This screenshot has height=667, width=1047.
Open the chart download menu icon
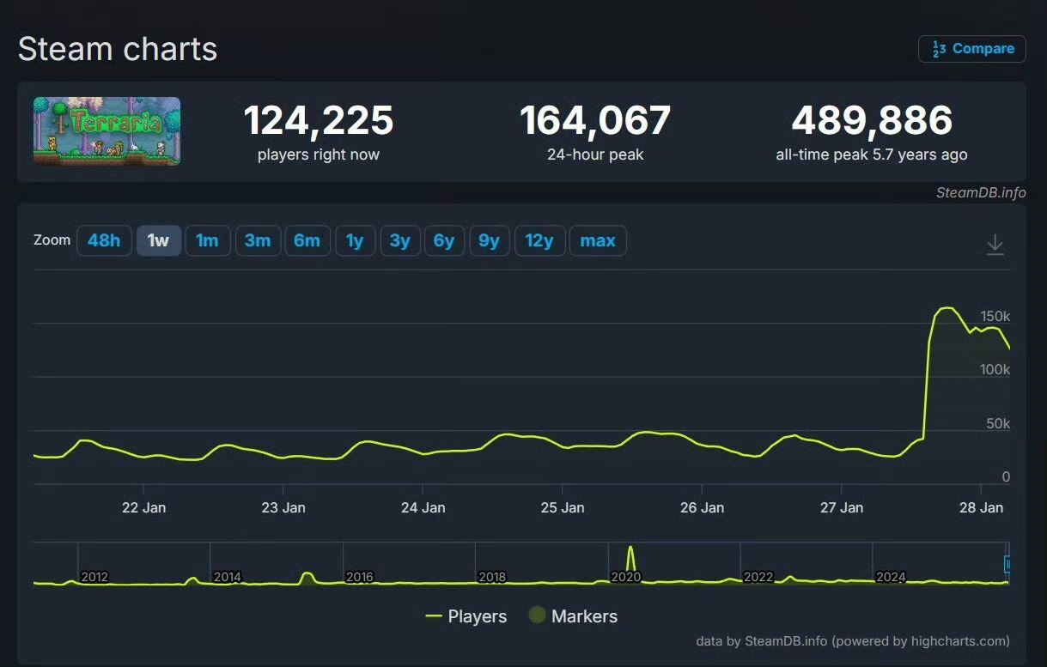pos(995,245)
